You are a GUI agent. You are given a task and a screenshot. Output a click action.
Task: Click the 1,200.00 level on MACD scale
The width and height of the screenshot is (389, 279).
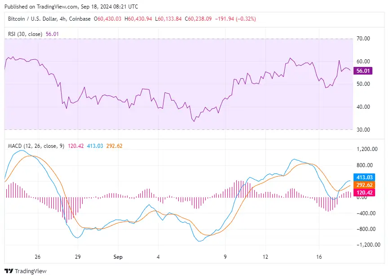point(367,149)
